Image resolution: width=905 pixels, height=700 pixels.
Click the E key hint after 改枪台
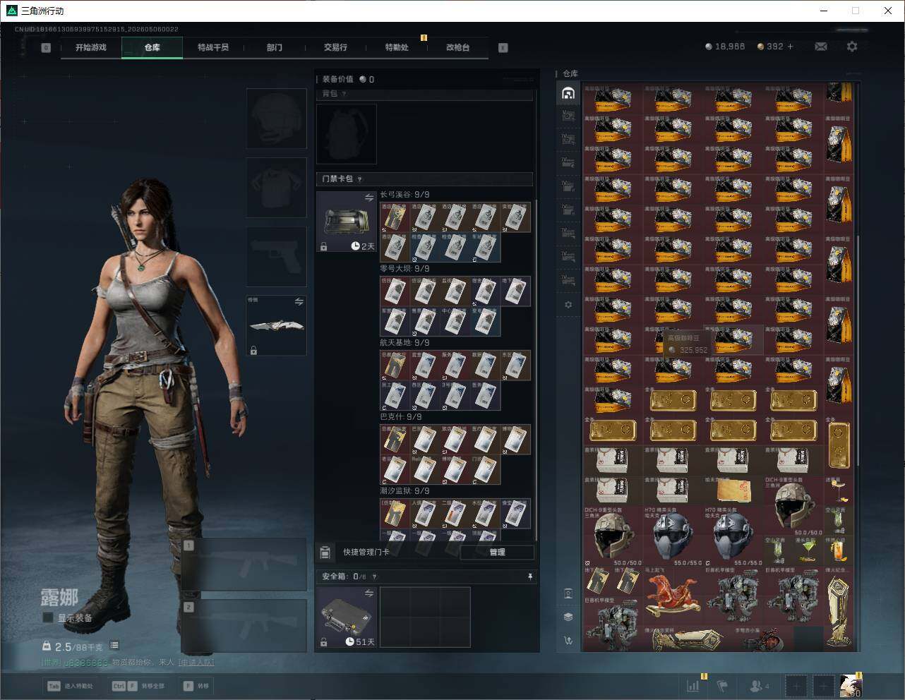click(x=503, y=48)
